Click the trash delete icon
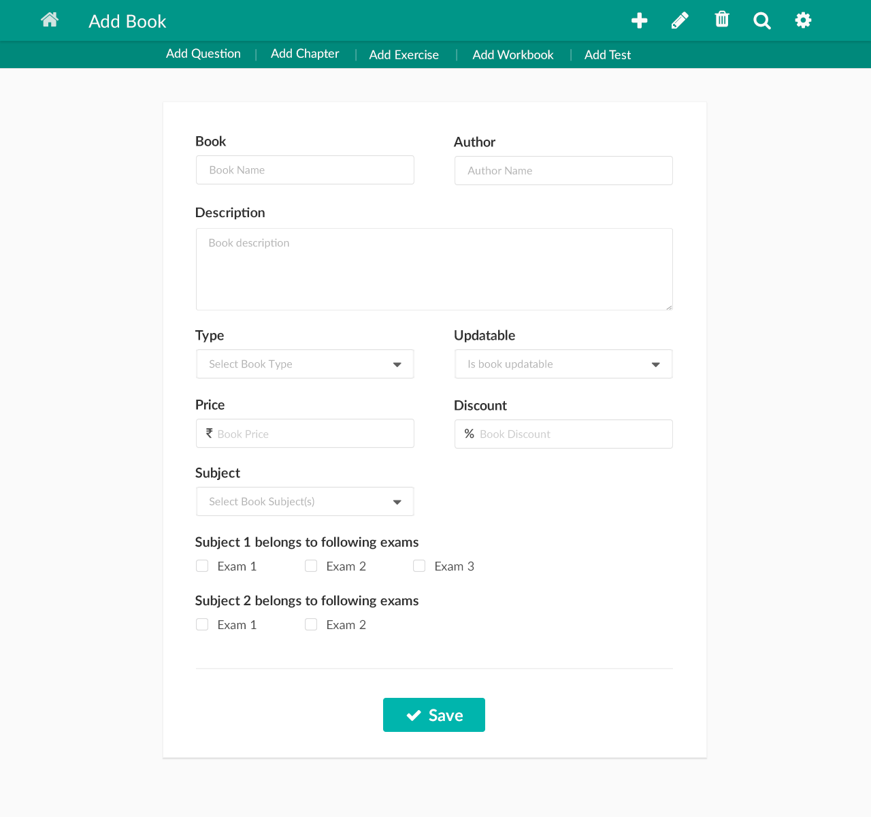The image size is (871, 817). pos(722,20)
